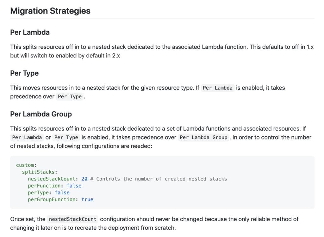The image size is (324, 237).
Task: Click the Migration Strategies heading
Action: click(50, 11)
